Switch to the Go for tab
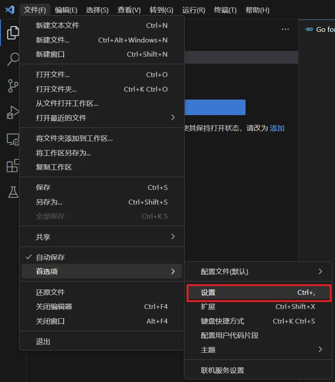The image size is (335, 382). click(x=317, y=29)
